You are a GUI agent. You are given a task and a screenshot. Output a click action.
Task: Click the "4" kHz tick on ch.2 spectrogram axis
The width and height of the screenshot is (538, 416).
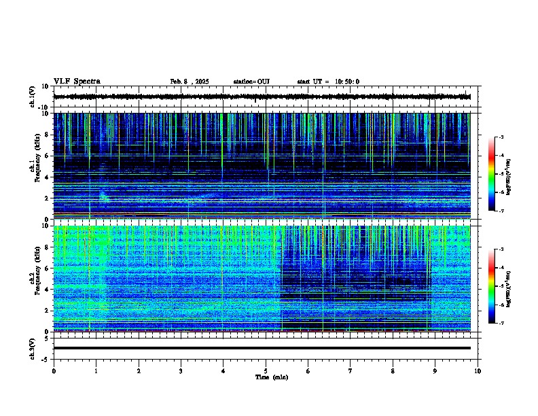click(47, 290)
